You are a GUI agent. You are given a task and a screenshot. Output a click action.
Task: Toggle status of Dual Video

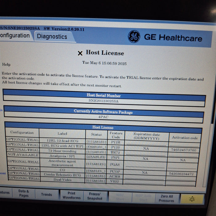(95, 181)
